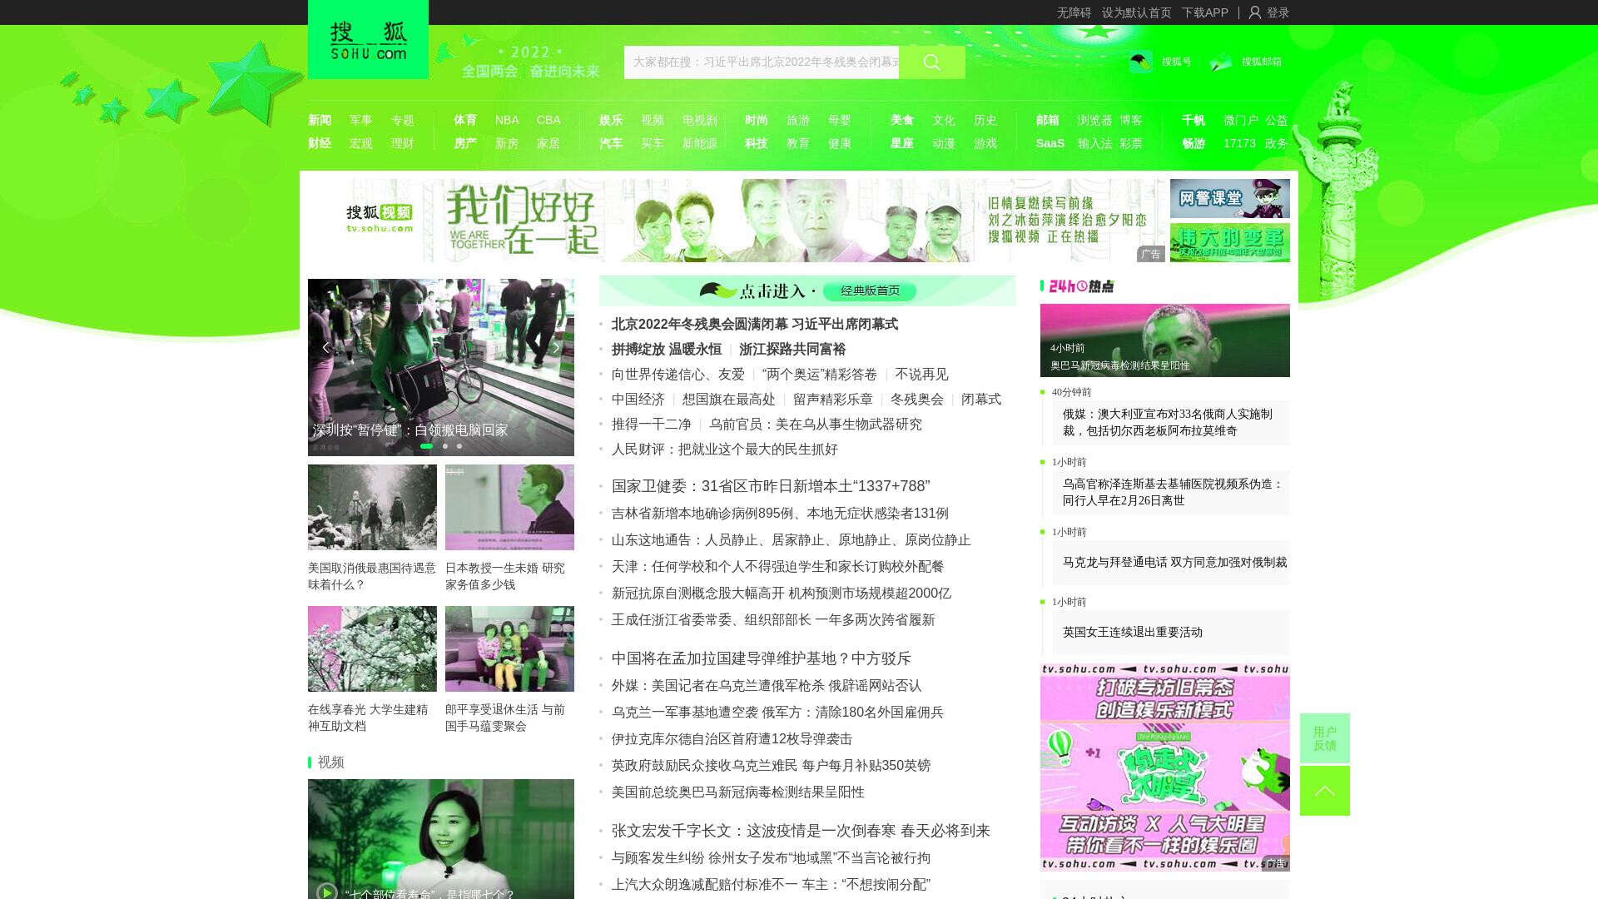Open the 科技 channel
The height and width of the screenshot is (899, 1598).
pyautogui.click(x=757, y=143)
